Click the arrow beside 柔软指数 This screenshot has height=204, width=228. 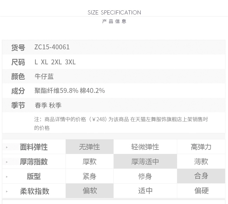click(x=7, y=192)
